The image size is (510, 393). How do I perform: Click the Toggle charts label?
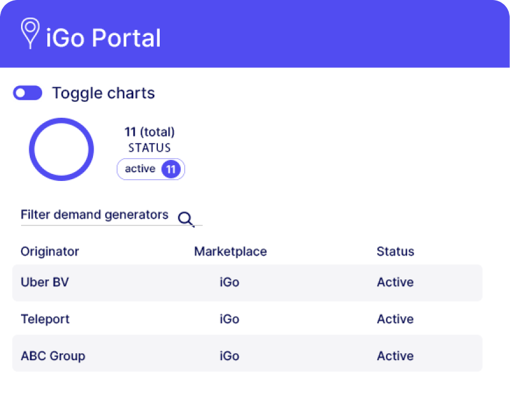(x=104, y=93)
